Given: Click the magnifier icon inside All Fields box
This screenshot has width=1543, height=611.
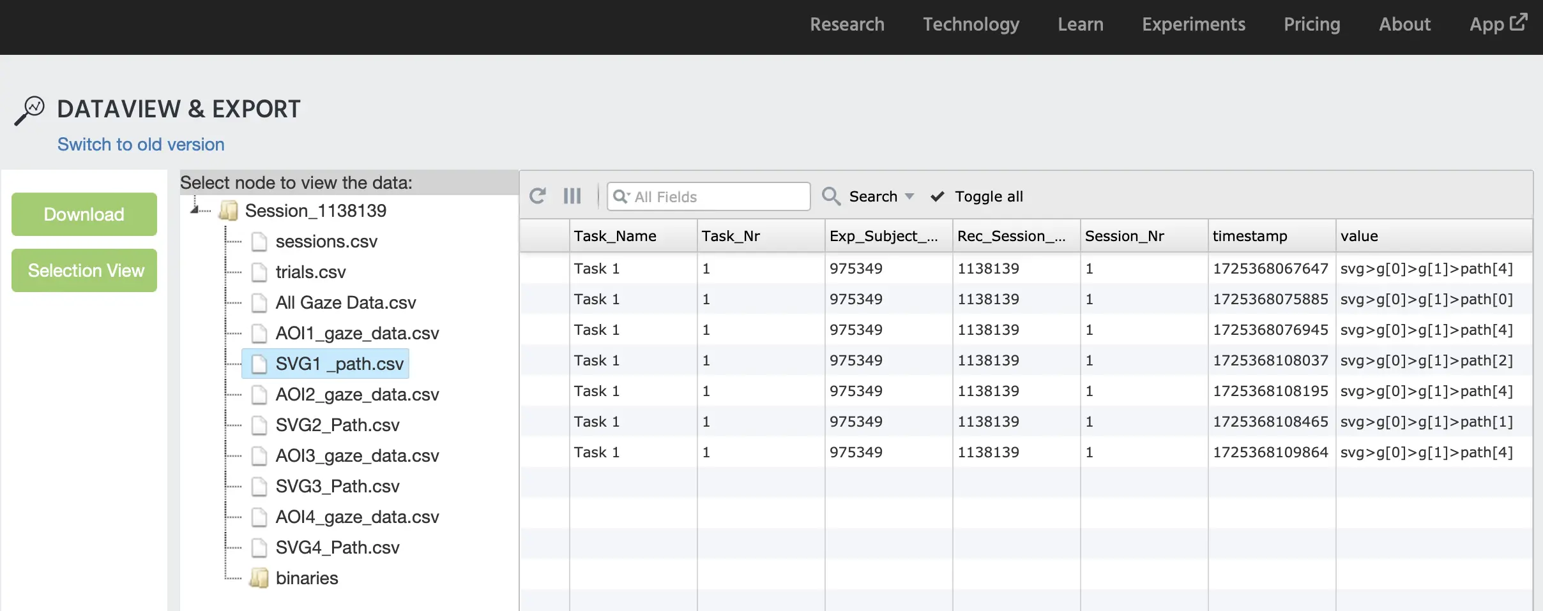Looking at the screenshot, I should 621,196.
